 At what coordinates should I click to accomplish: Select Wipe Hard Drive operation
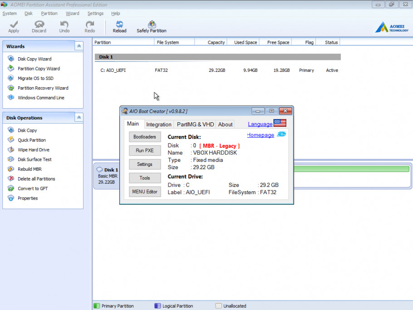[34, 150]
